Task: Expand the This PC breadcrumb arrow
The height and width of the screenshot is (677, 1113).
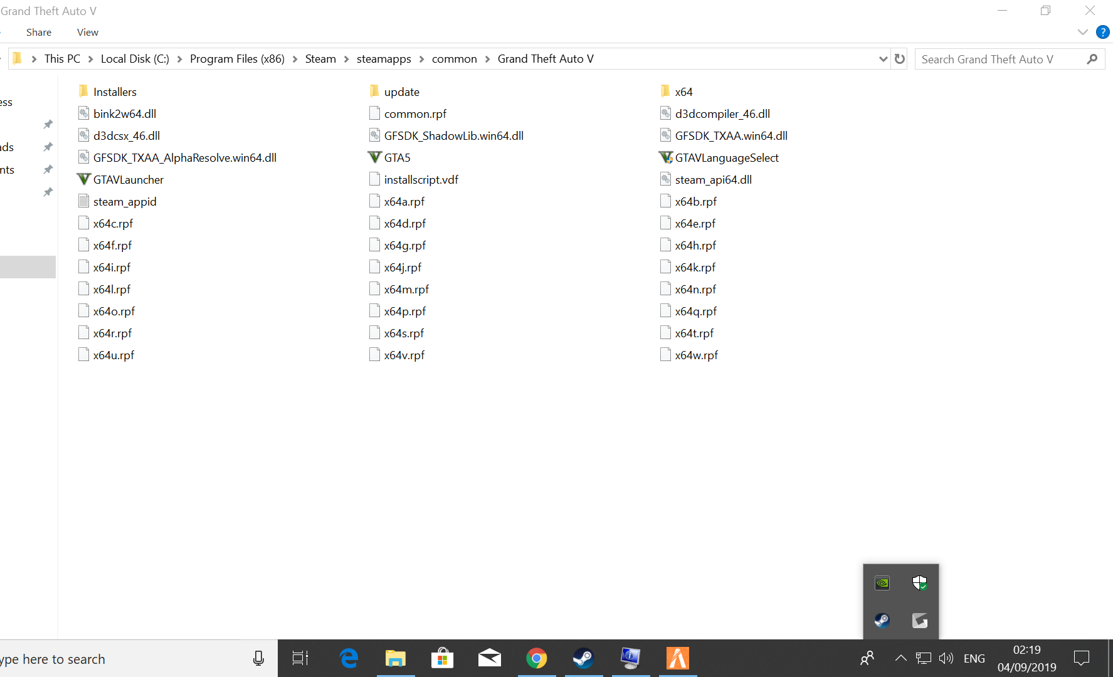Action: tap(90, 59)
